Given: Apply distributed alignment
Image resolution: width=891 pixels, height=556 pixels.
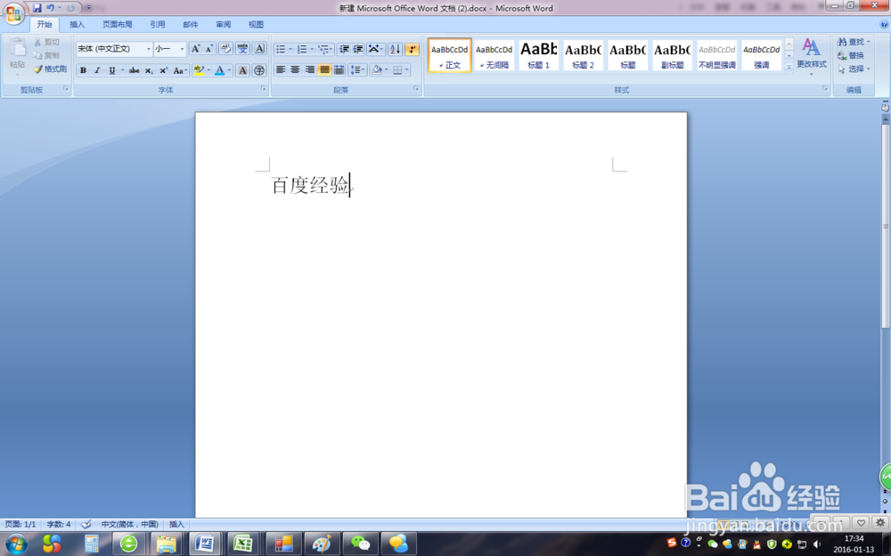Looking at the screenshot, I should pos(339,70).
